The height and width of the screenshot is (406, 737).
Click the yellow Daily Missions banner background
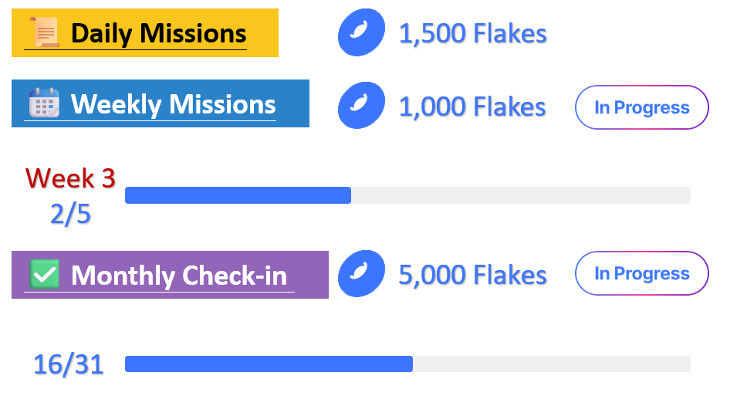[x=145, y=32]
